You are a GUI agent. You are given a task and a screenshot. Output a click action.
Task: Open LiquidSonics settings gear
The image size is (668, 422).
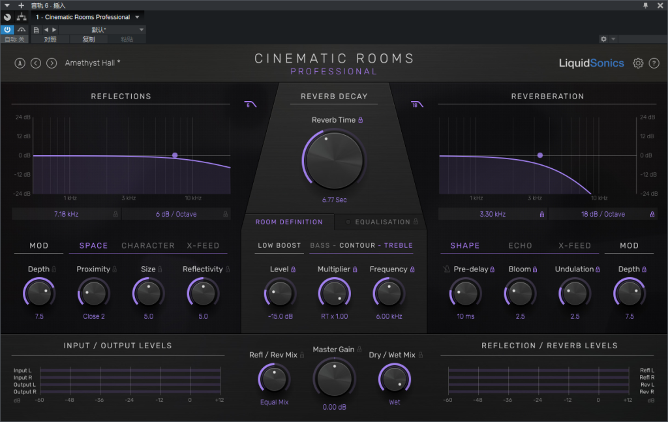coord(638,63)
